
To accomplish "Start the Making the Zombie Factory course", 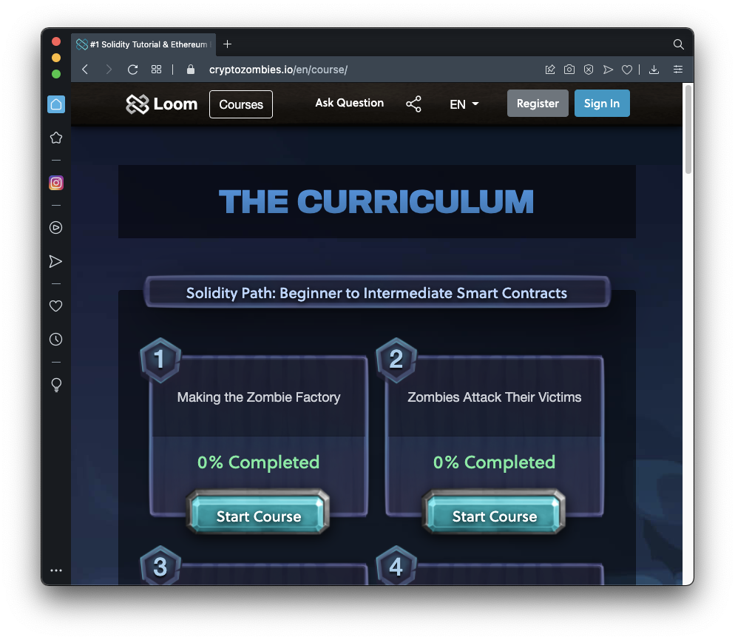I will [x=258, y=516].
